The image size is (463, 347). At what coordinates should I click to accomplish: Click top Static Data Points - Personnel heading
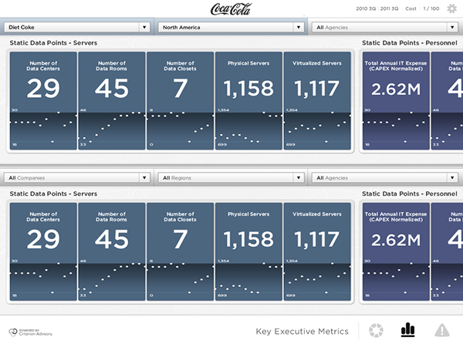tap(410, 42)
